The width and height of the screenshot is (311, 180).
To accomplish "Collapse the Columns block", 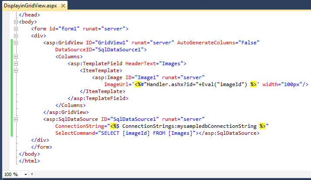I will click(16, 57).
